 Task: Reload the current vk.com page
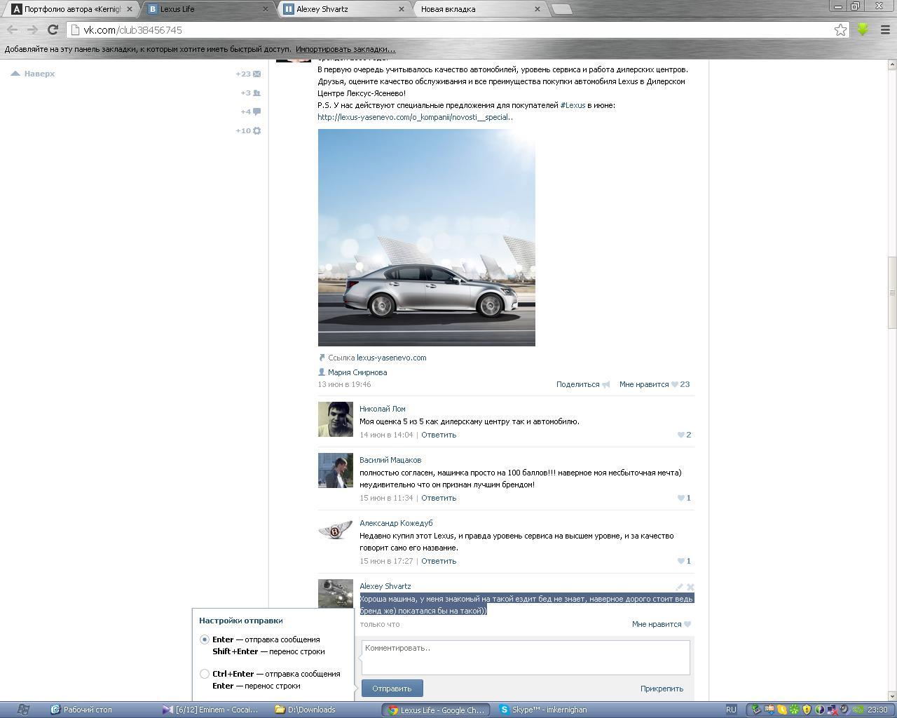pyautogui.click(x=53, y=29)
